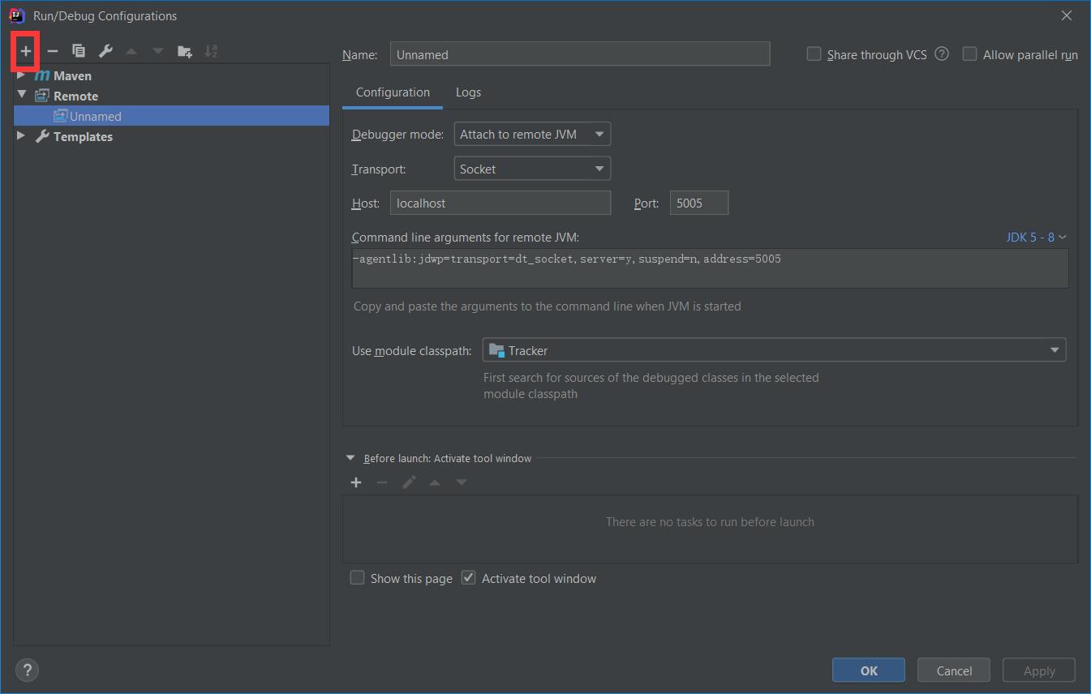This screenshot has width=1091, height=694.
Task: Sort configurations alphabetically
Action: pos(211,51)
